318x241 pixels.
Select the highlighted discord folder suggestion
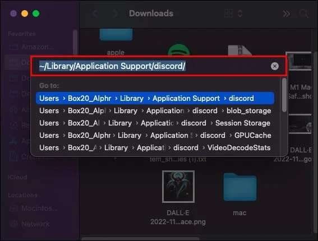point(155,98)
